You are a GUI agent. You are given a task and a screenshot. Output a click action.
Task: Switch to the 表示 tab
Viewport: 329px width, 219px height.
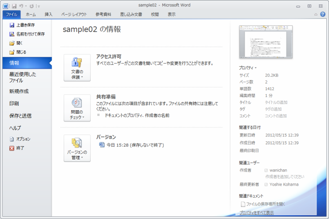pyautogui.click(x=172, y=15)
